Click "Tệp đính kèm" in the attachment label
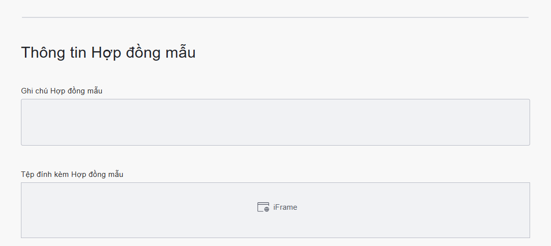This screenshot has height=246, width=551. coord(45,174)
